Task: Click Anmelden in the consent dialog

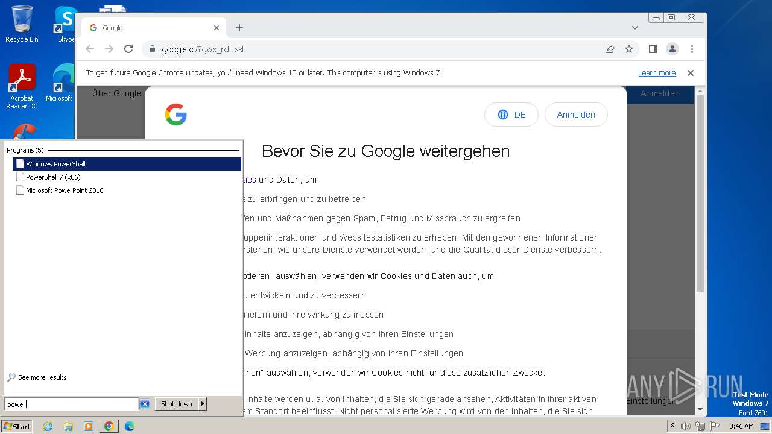Action: click(576, 115)
